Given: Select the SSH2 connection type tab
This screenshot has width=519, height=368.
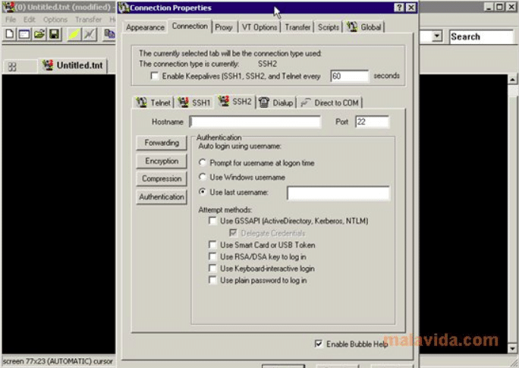Looking at the screenshot, I should coord(235,101).
